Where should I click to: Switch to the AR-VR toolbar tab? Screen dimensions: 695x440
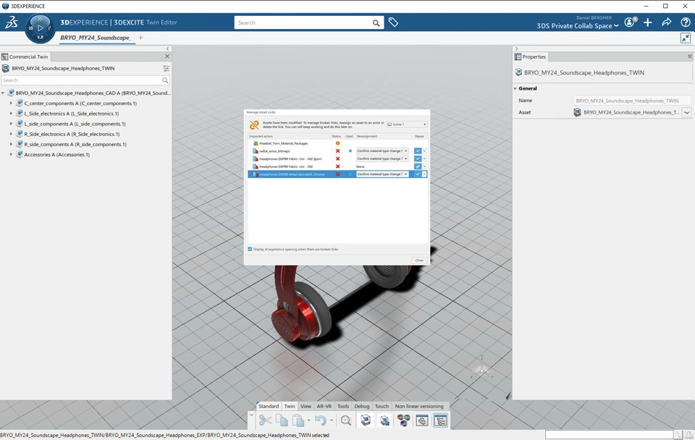coord(324,406)
